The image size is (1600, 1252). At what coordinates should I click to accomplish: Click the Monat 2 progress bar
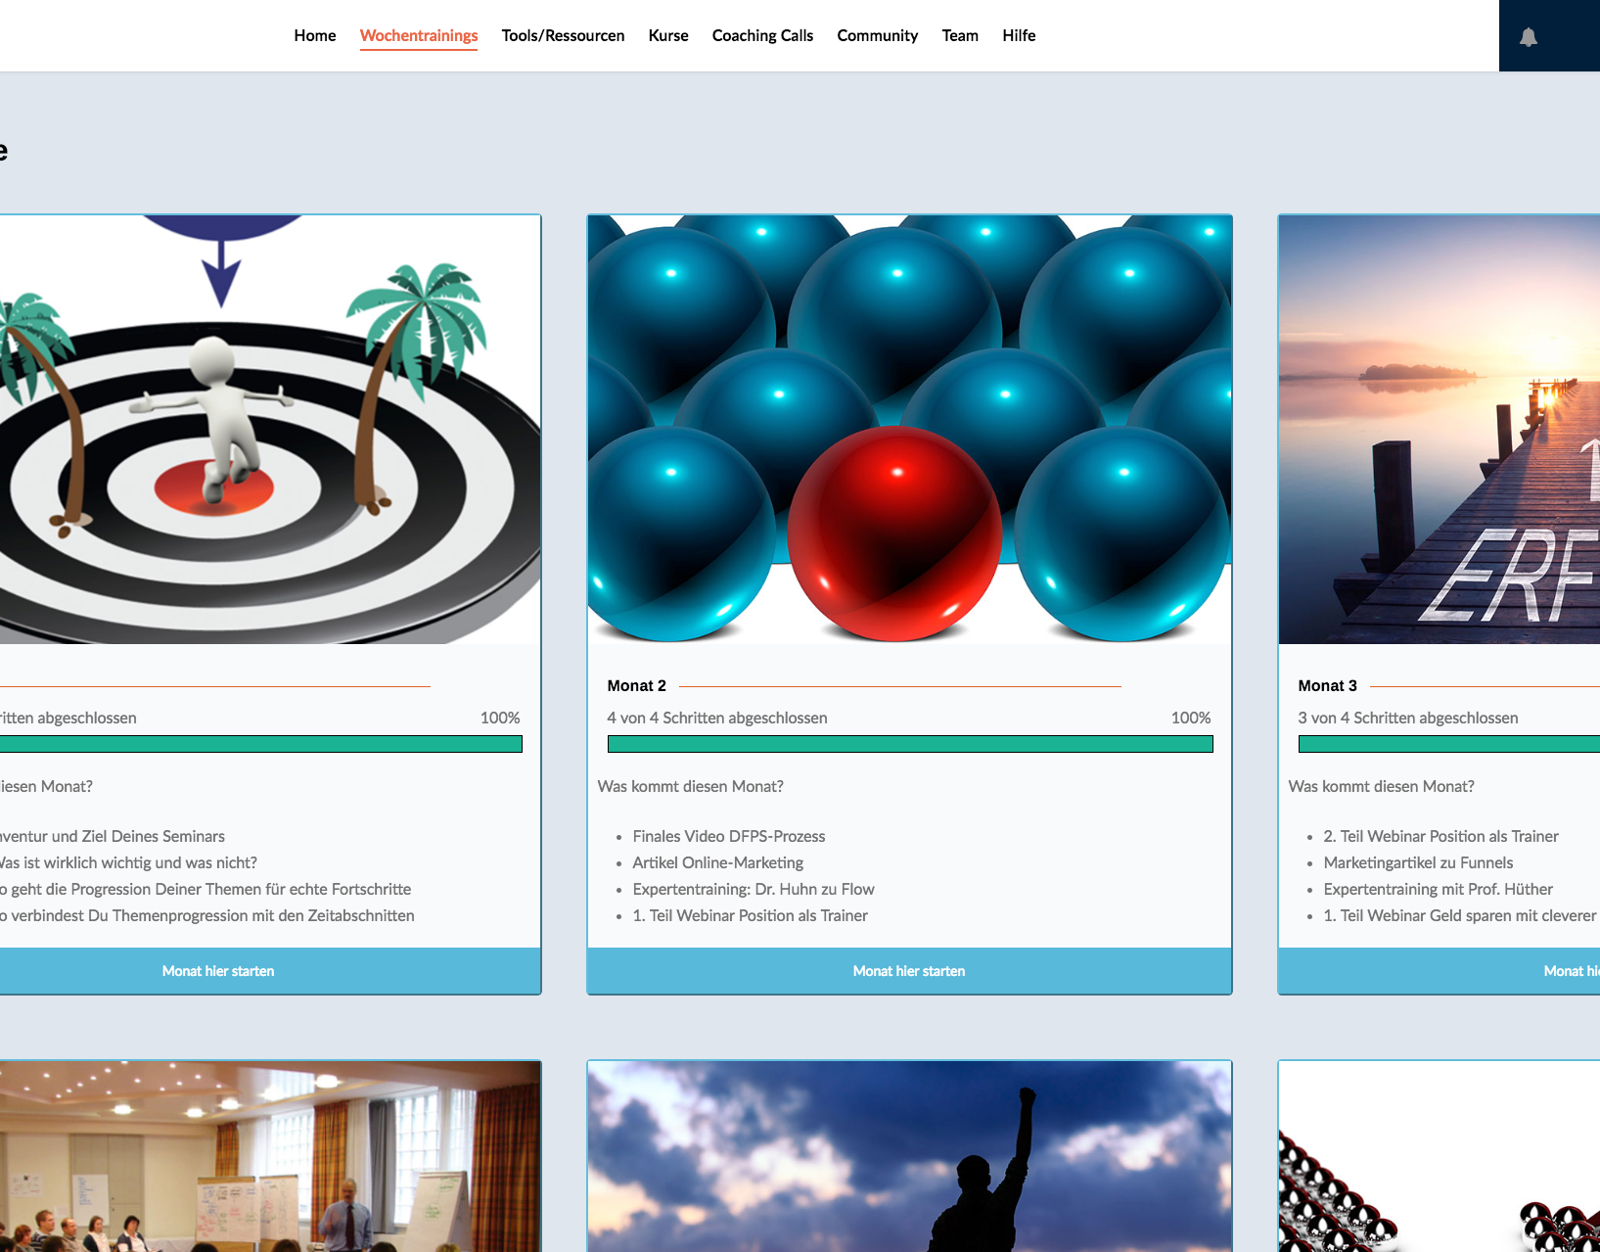[x=910, y=744]
